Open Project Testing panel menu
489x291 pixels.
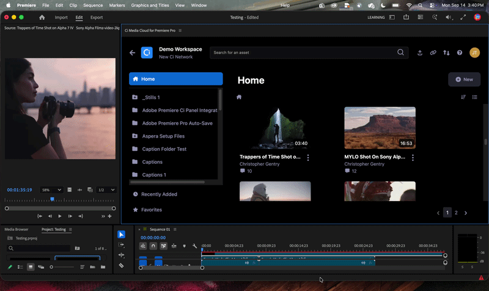tap(70, 229)
